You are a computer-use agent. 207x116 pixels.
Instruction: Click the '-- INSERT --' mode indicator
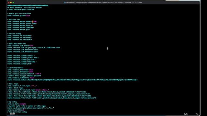pos(12,114)
